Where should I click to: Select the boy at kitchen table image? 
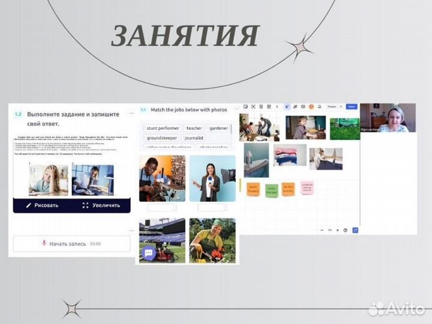coord(305,127)
